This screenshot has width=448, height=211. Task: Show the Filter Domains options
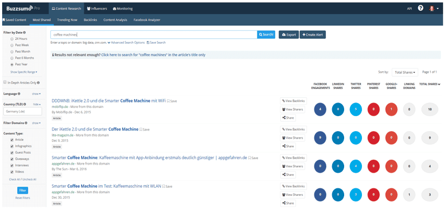(36, 123)
